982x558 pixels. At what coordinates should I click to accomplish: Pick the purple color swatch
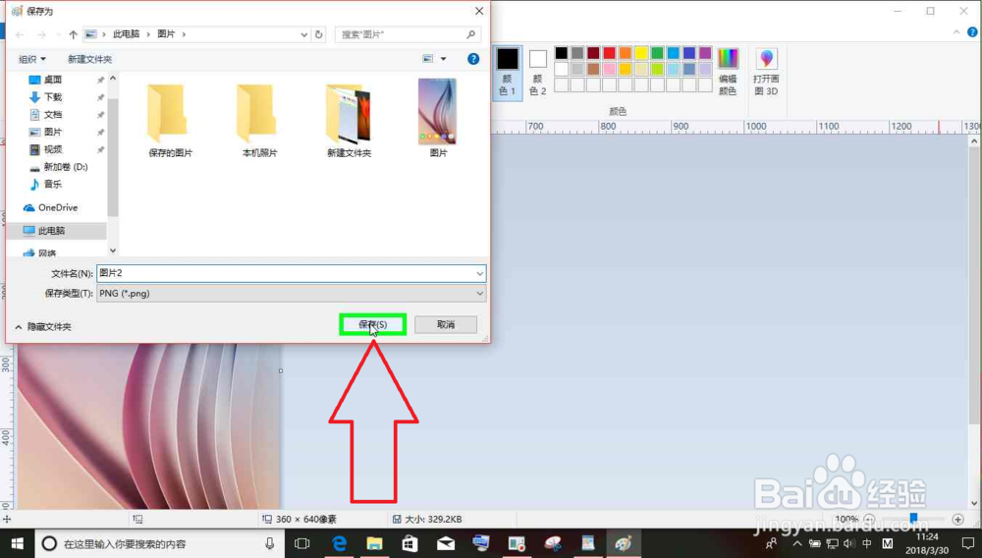click(x=705, y=53)
